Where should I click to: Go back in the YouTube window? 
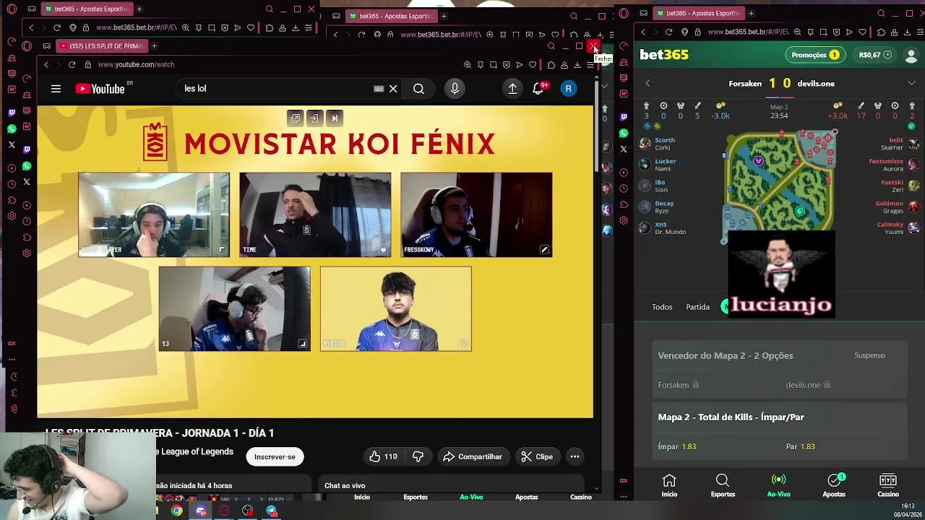[46, 64]
